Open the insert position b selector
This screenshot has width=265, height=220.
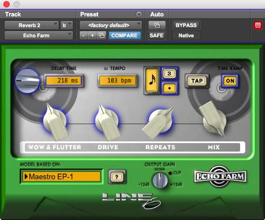point(67,25)
